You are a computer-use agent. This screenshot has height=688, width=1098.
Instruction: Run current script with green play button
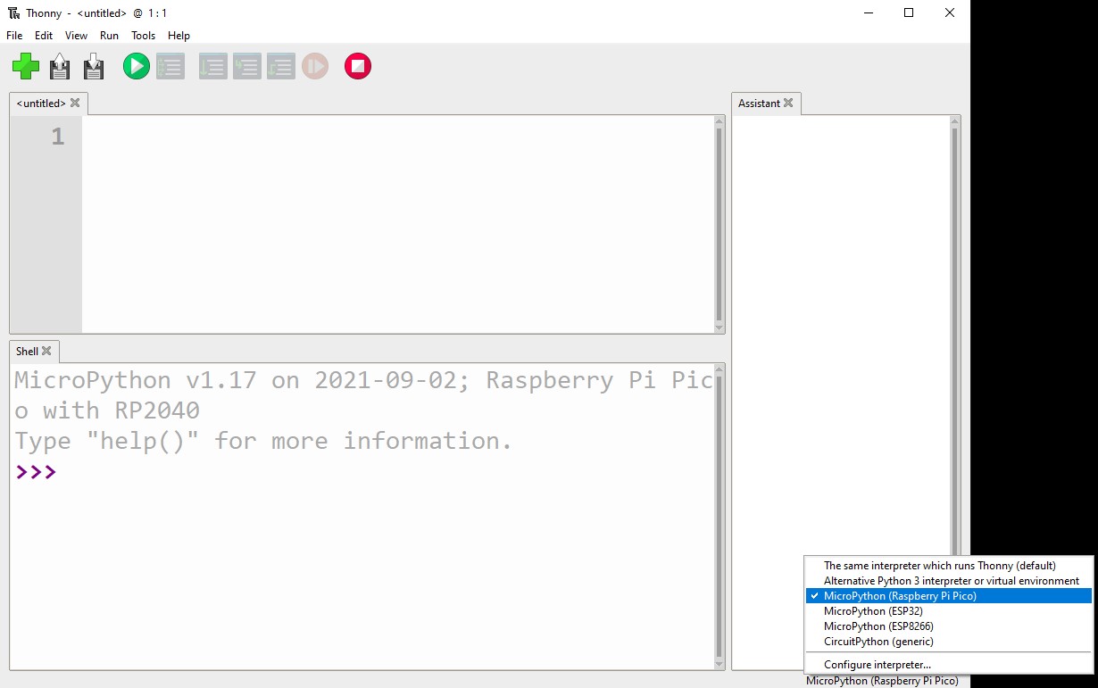[x=137, y=66]
